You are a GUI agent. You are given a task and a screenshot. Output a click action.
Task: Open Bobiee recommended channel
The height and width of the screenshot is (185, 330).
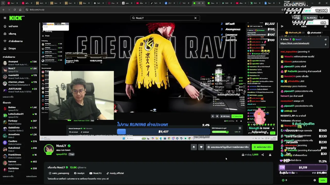tap(20, 109)
